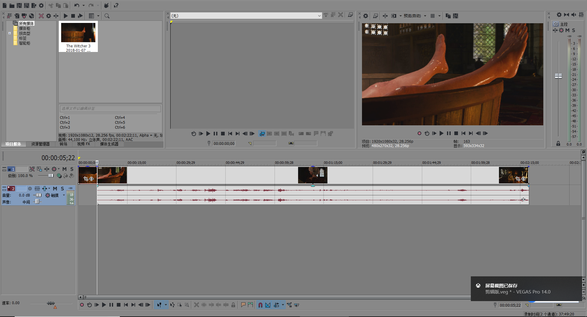Adjust the 声像 pan slider on audio track
Image resolution: width=587 pixels, height=317 pixels.
37,201
